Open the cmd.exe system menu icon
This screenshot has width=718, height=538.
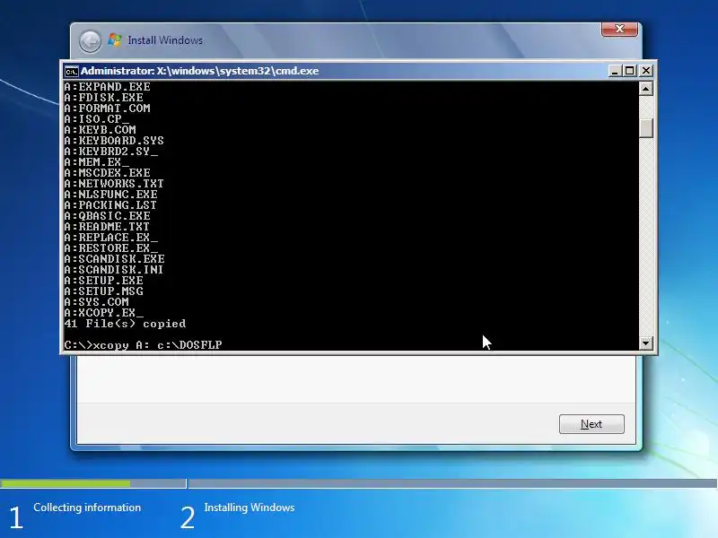click(71, 72)
